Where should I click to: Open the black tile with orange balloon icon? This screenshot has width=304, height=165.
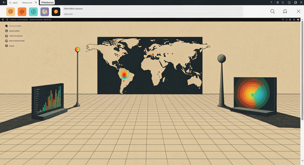(56, 12)
